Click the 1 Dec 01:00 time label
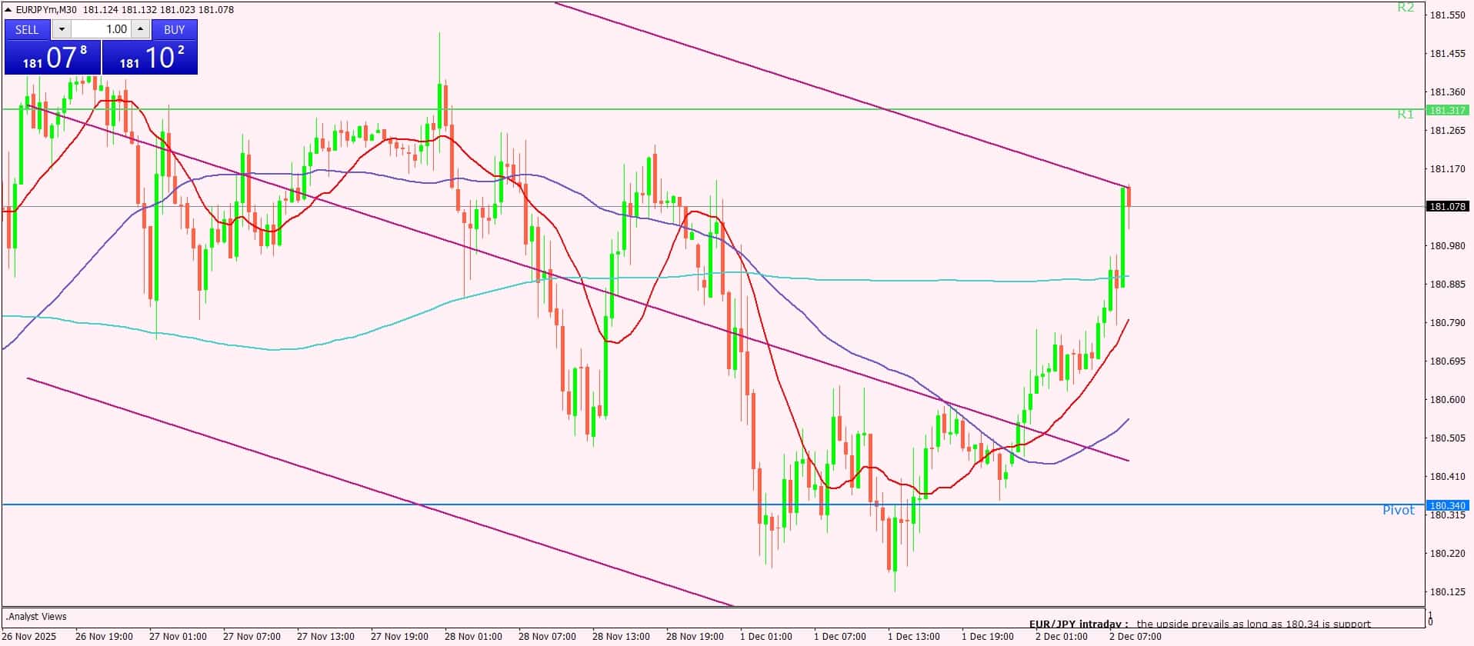This screenshot has height=646, width=1474. (765, 637)
